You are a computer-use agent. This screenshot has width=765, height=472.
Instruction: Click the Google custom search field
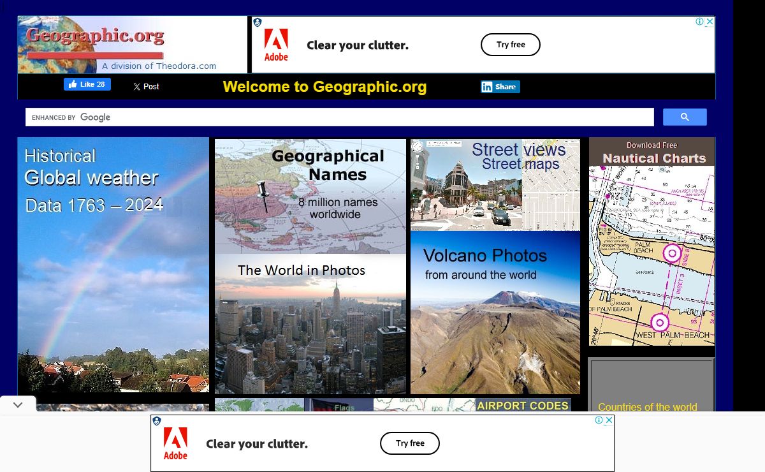click(x=340, y=117)
